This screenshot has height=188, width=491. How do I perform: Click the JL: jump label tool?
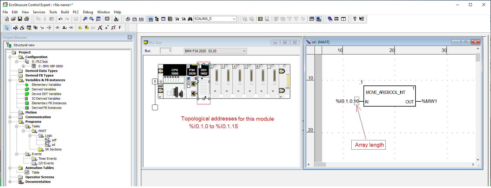pos(64,27)
